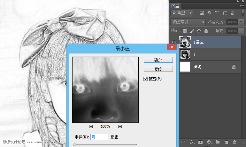Filter layers by adjustment layer icon

tap(209, 13)
